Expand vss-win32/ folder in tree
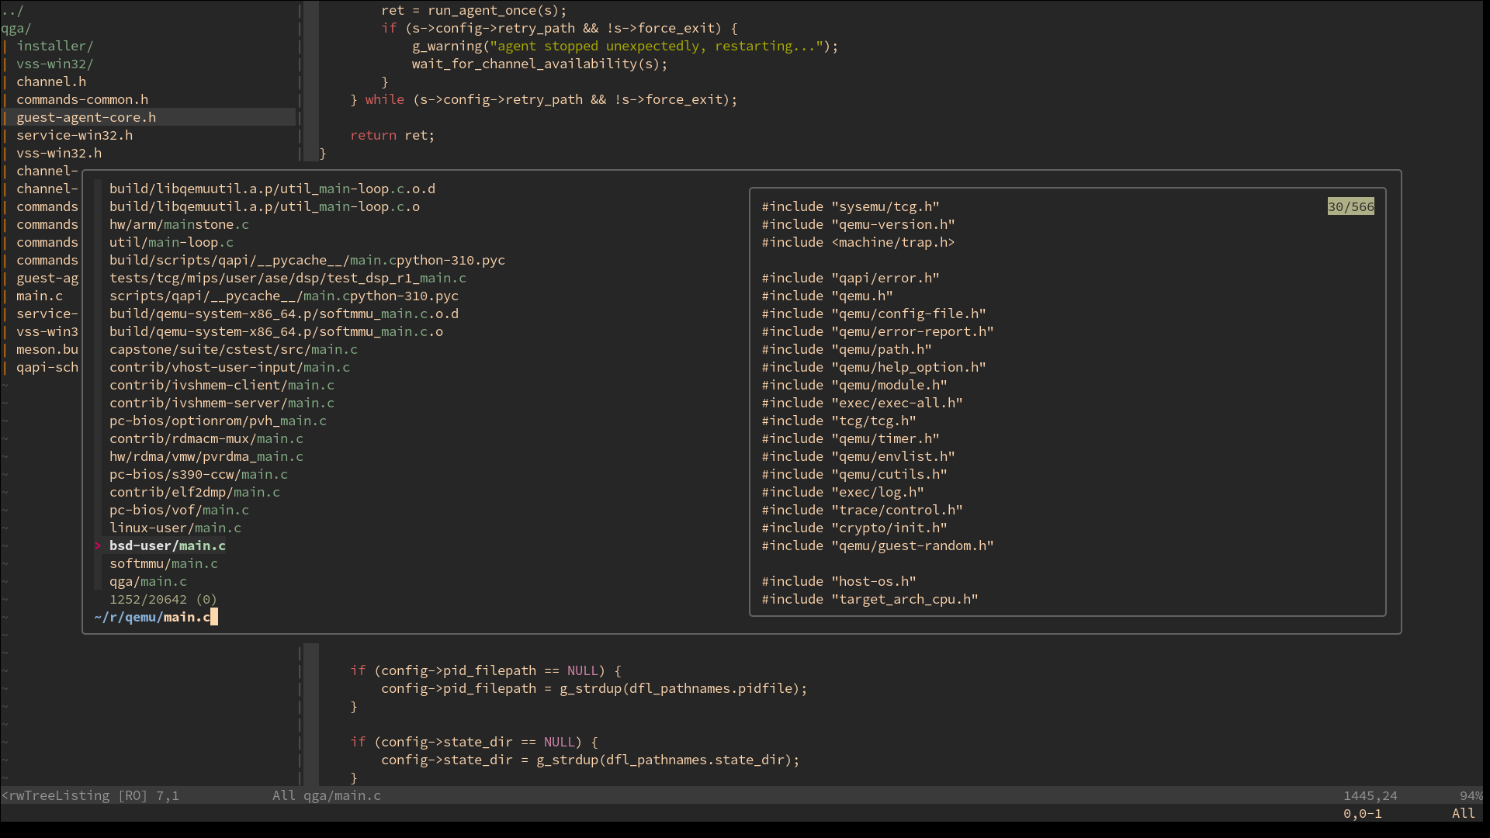Image resolution: width=1490 pixels, height=838 pixels. (54, 64)
